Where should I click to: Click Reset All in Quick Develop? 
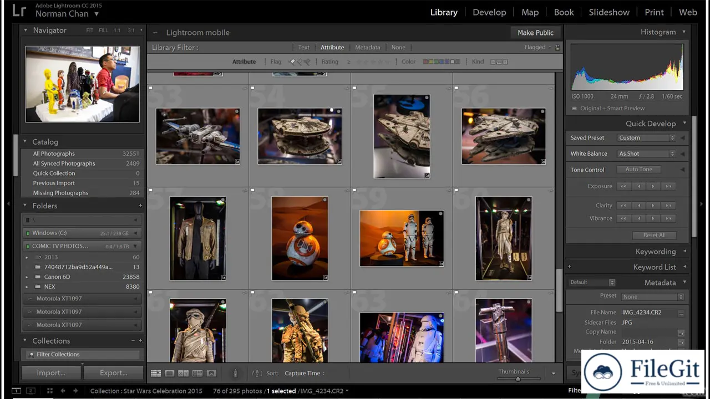click(x=654, y=235)
